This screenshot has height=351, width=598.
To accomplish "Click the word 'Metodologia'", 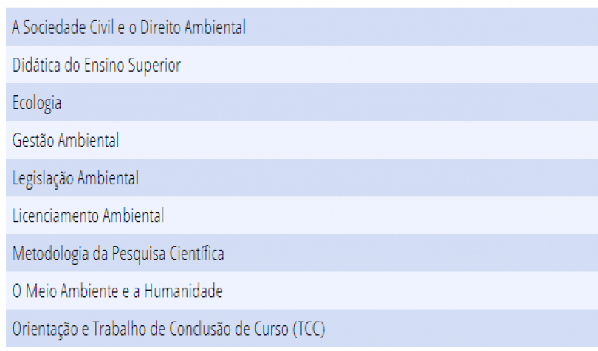I will [x=50, y=254].
